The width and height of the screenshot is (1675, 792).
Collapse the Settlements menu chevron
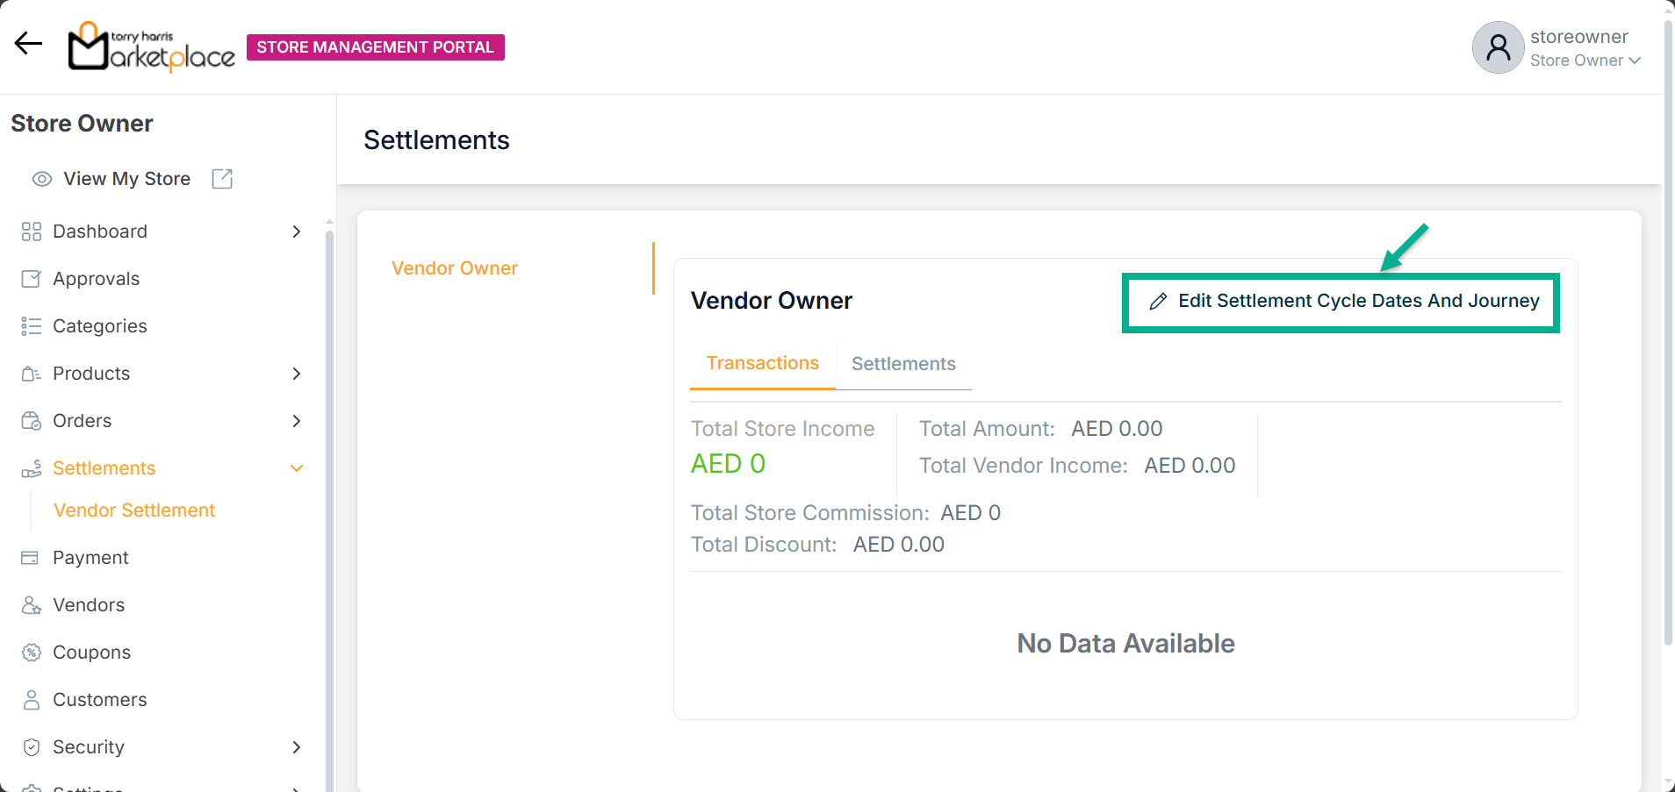297,468
